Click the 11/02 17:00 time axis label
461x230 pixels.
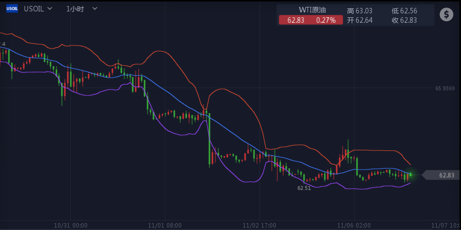pos(259,225)
